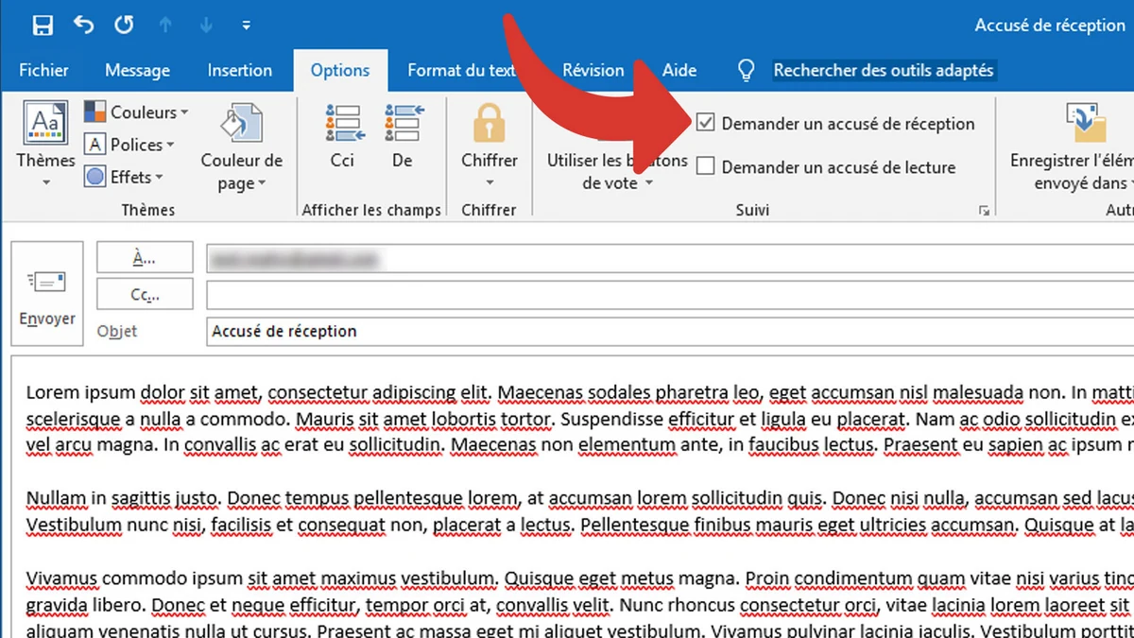Open the Fichier tab
The height and width of the screenshot is (638, 1134).
tap(43, 71)
